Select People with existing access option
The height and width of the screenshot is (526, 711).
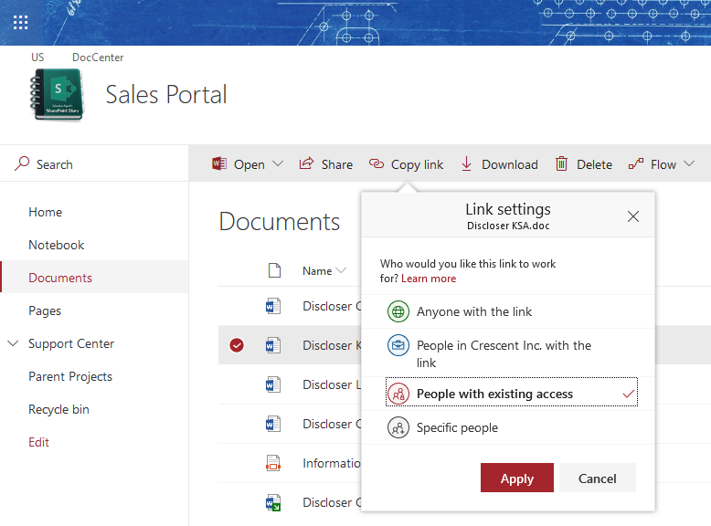tap(512, 392)
